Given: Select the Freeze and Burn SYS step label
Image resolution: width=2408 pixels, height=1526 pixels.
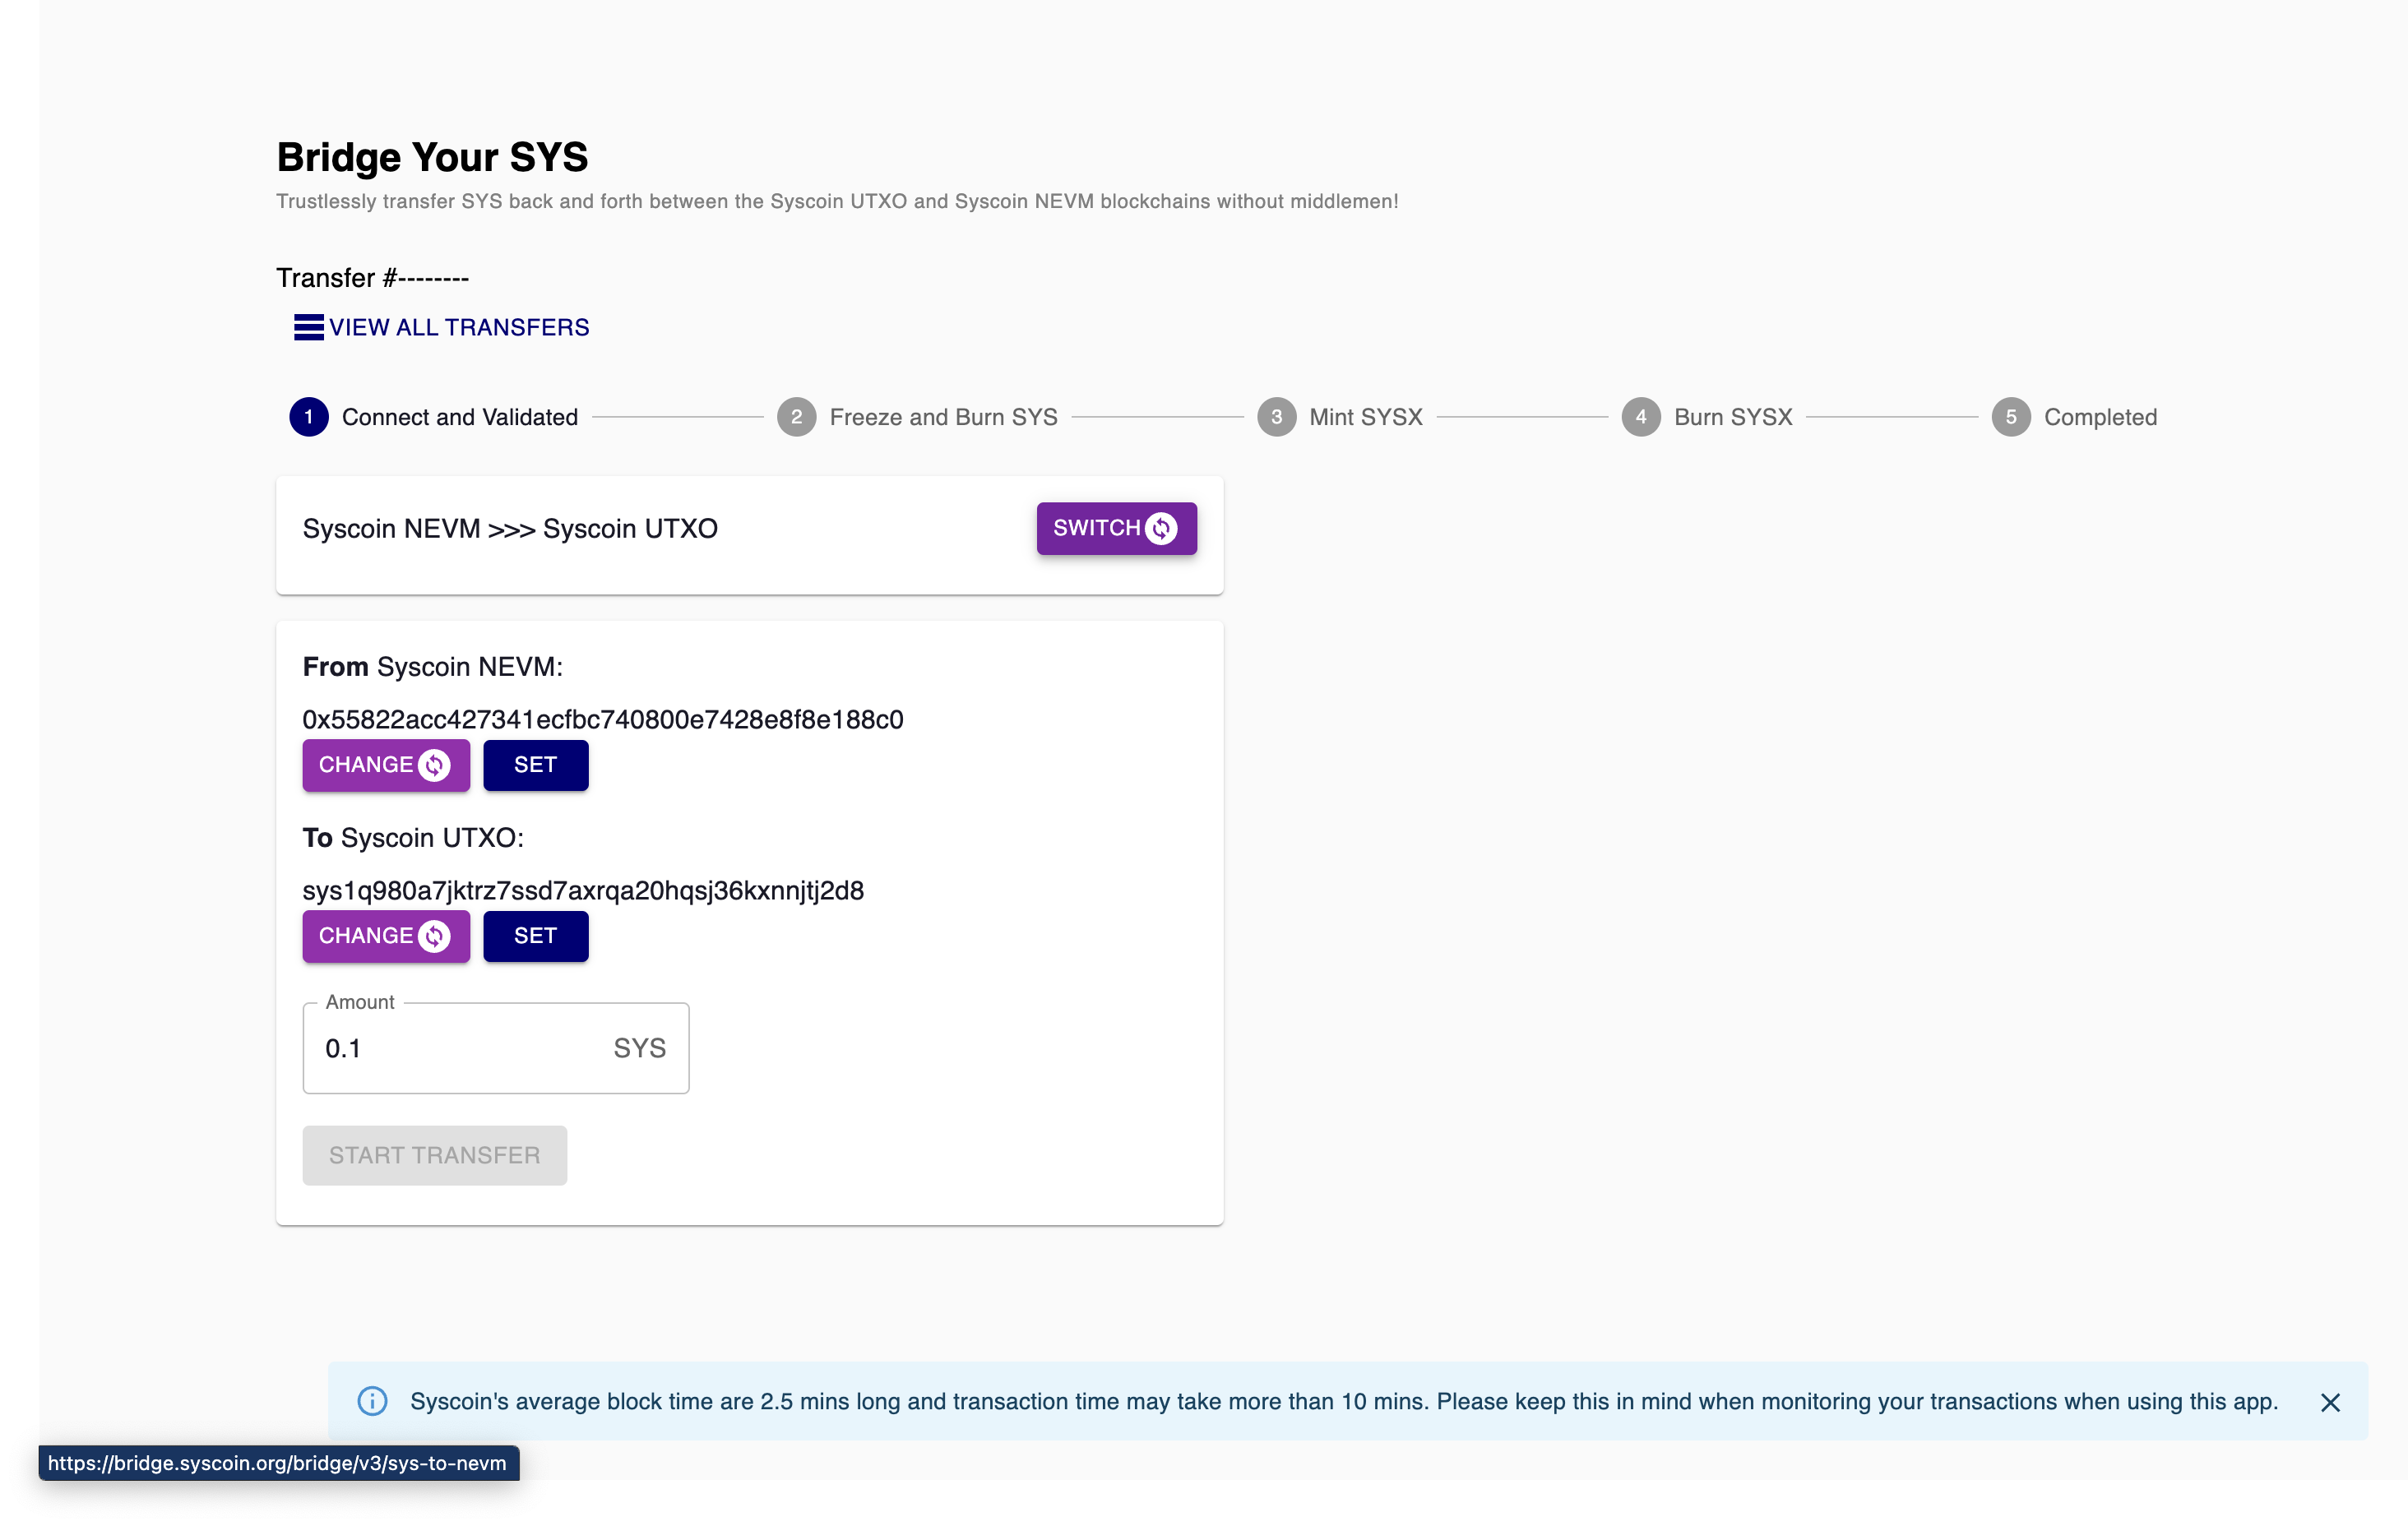Looking at the screenshot, I should click(x=942, y=417).
